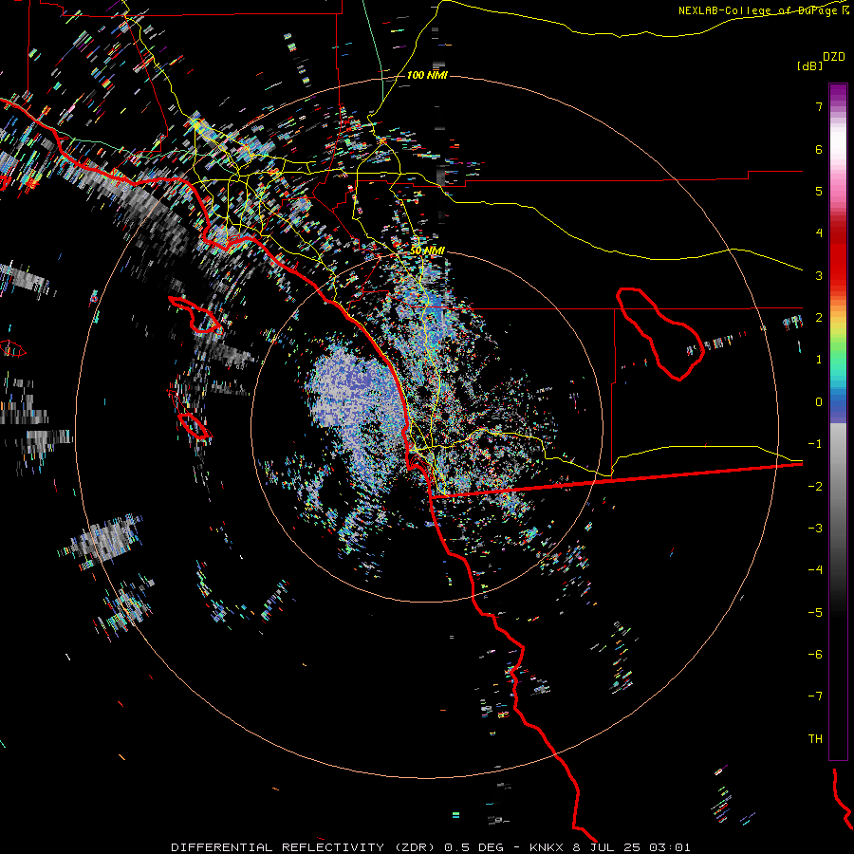Click the -7 value on the color scale
This screenshot has height=854, width=854.
pos(815,696)
